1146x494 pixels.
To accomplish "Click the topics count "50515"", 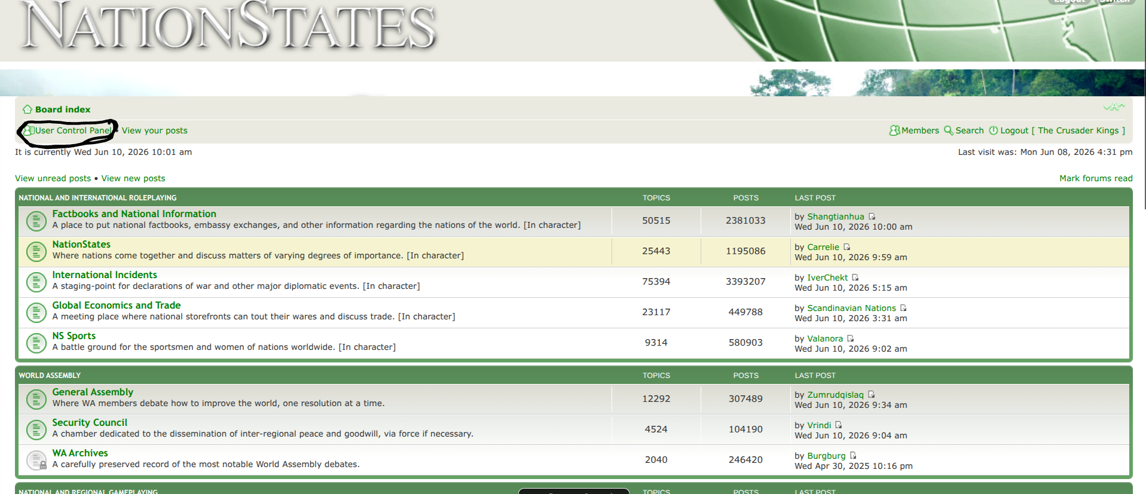I will [656, 221].
